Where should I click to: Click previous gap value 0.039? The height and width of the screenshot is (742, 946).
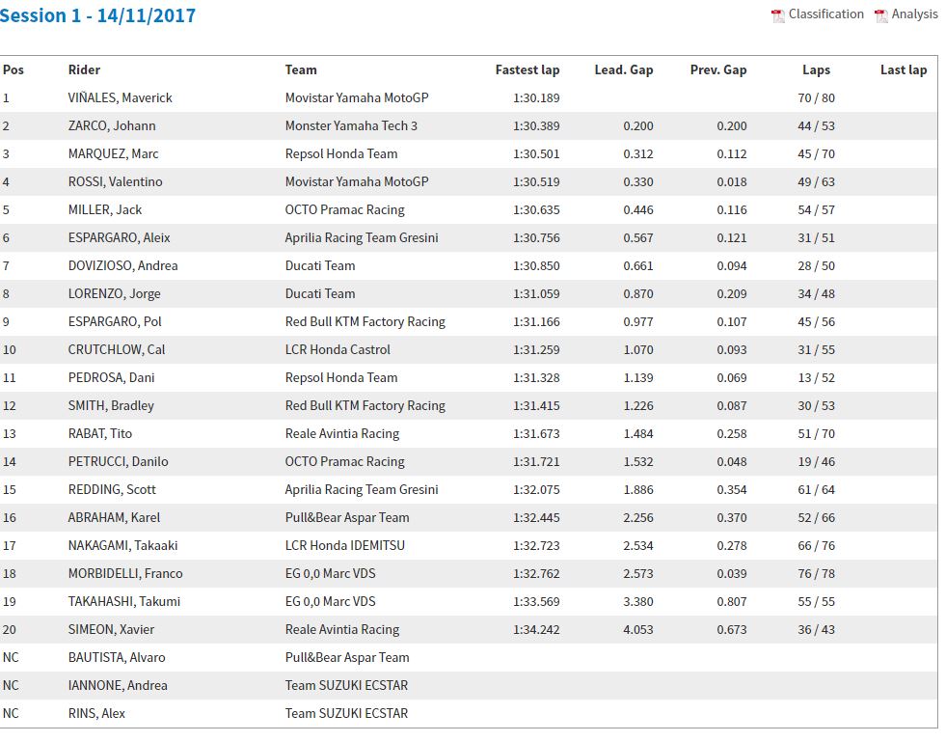[732, 573]
